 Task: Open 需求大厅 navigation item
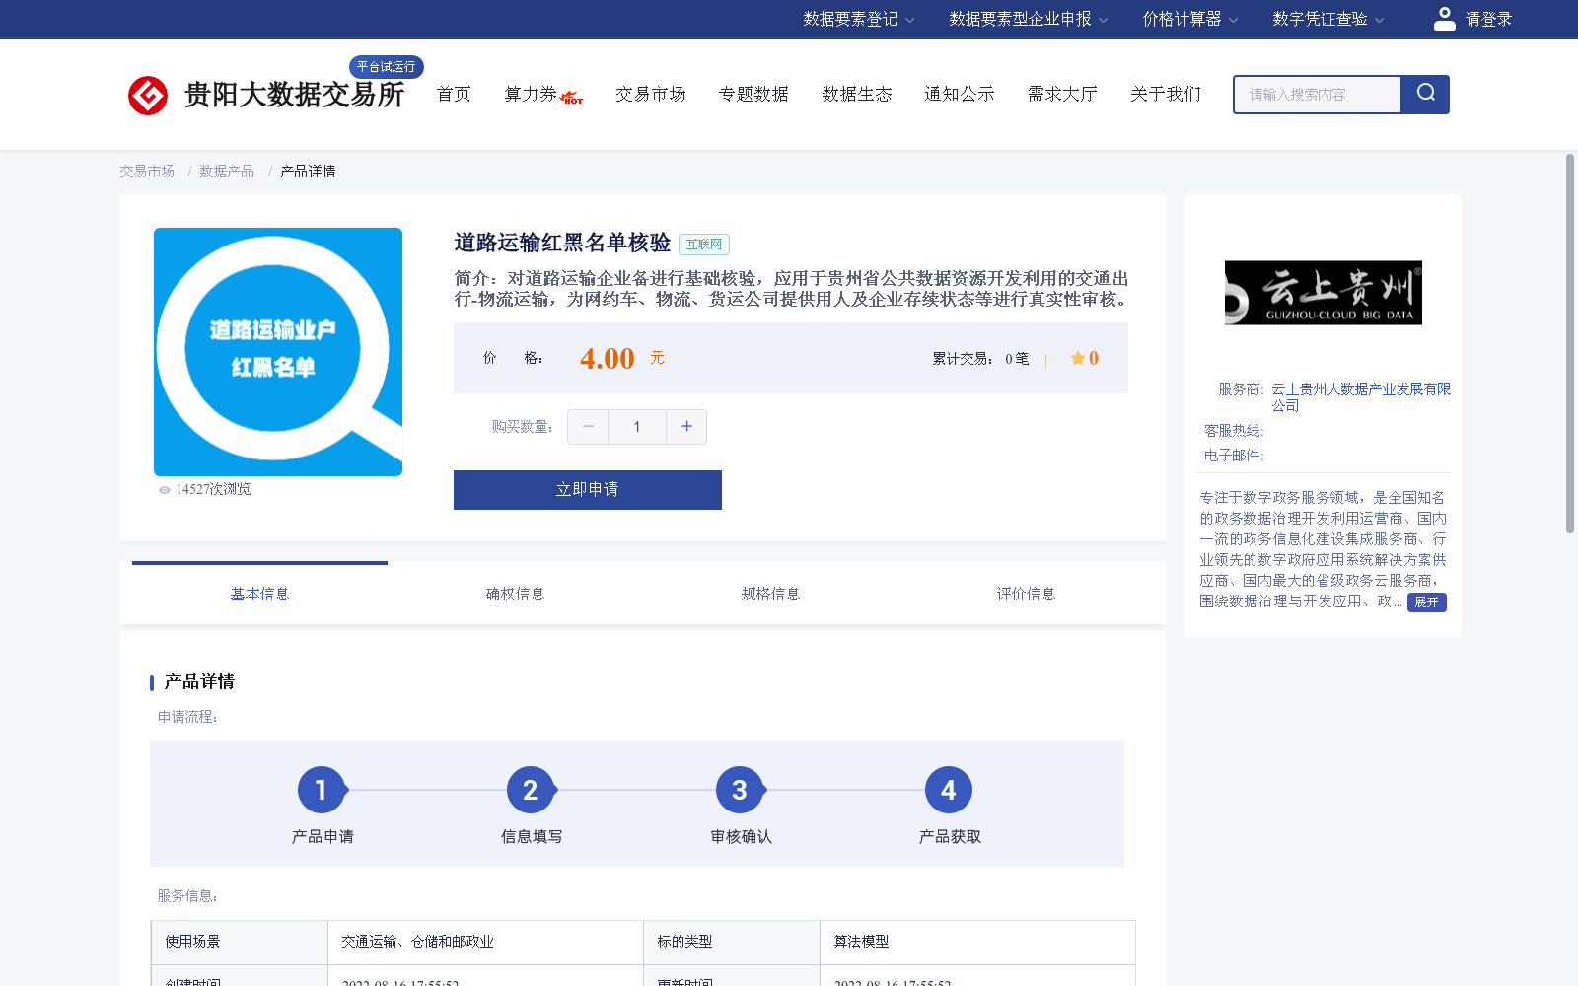pos(1062,95)
